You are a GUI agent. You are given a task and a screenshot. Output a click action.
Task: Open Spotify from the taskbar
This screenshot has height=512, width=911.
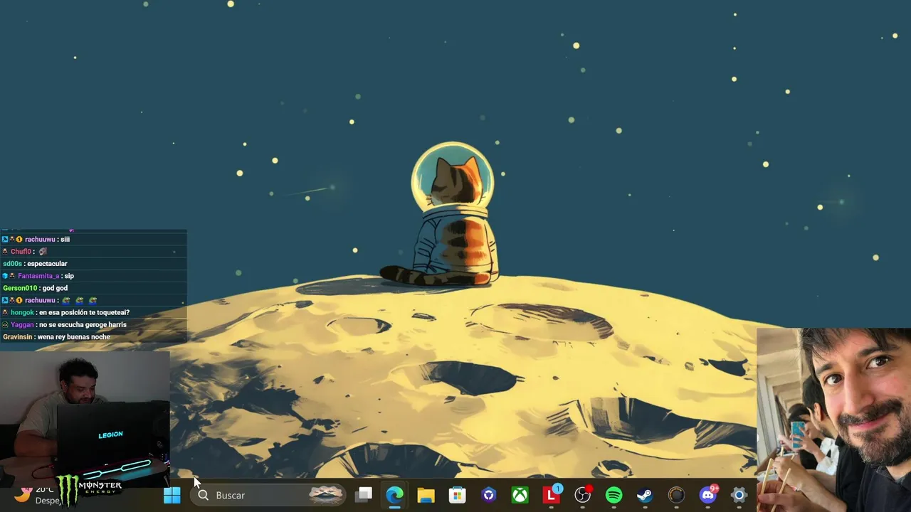[x=614, y=495]
